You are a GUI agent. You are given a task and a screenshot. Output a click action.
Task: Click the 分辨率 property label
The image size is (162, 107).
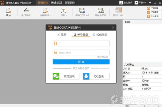[x=126, y=81]
